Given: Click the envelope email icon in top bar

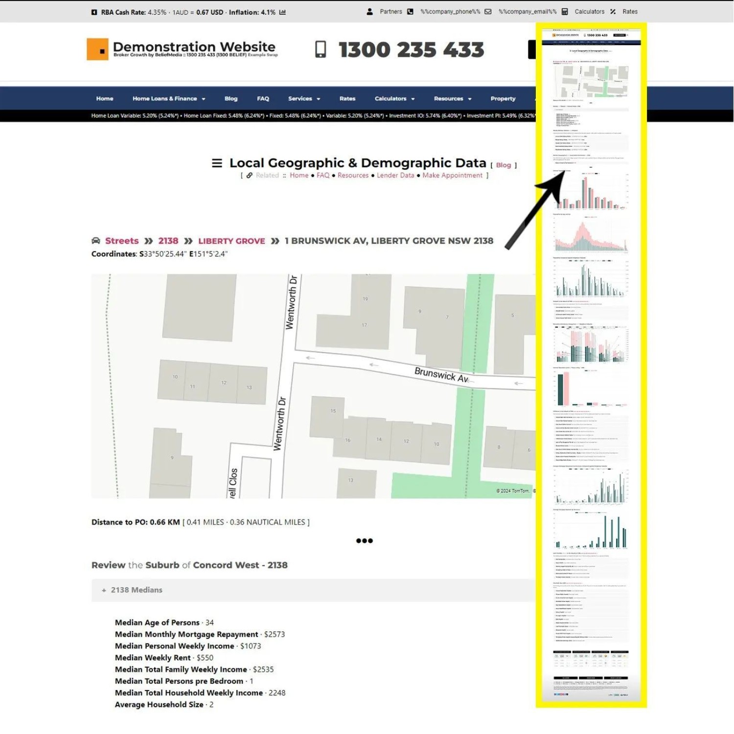Looking at the screenshot, I should coord(488,12).
